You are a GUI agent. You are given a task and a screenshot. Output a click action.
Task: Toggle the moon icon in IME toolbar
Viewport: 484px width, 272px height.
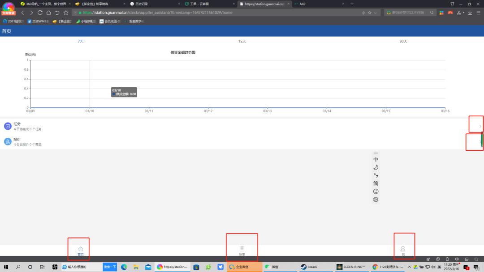[376, 167]
